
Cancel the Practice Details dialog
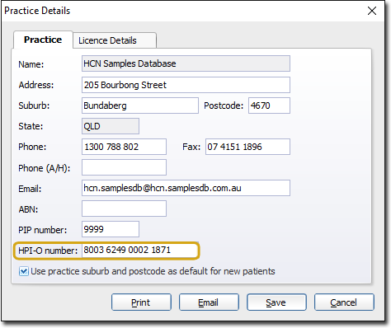344,302
